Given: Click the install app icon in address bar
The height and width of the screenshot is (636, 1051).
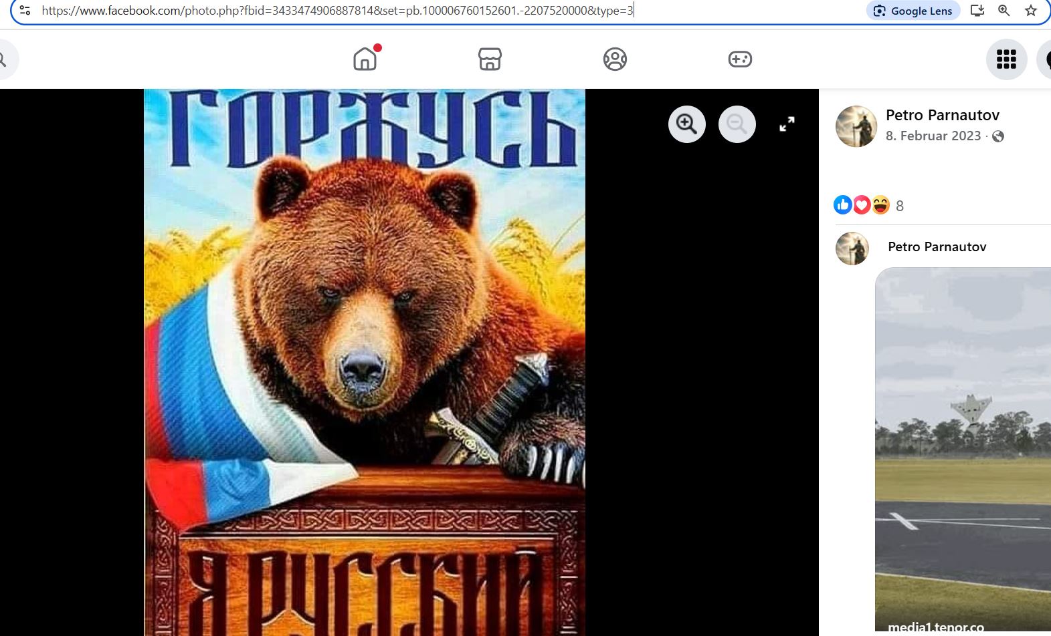Looking at the screenshot, I should 977,11.
